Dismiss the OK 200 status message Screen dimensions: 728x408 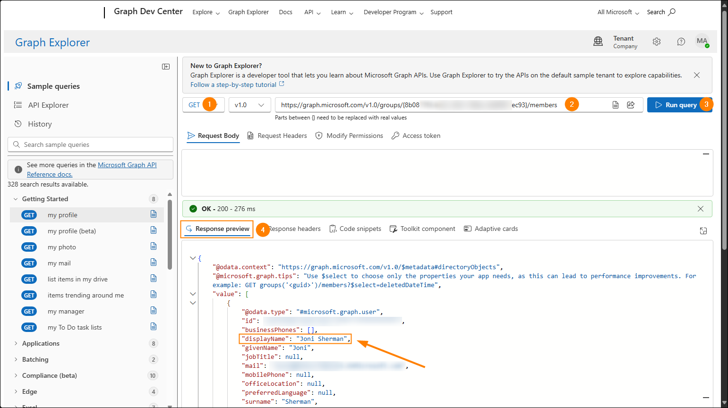(x=701, y=209)
